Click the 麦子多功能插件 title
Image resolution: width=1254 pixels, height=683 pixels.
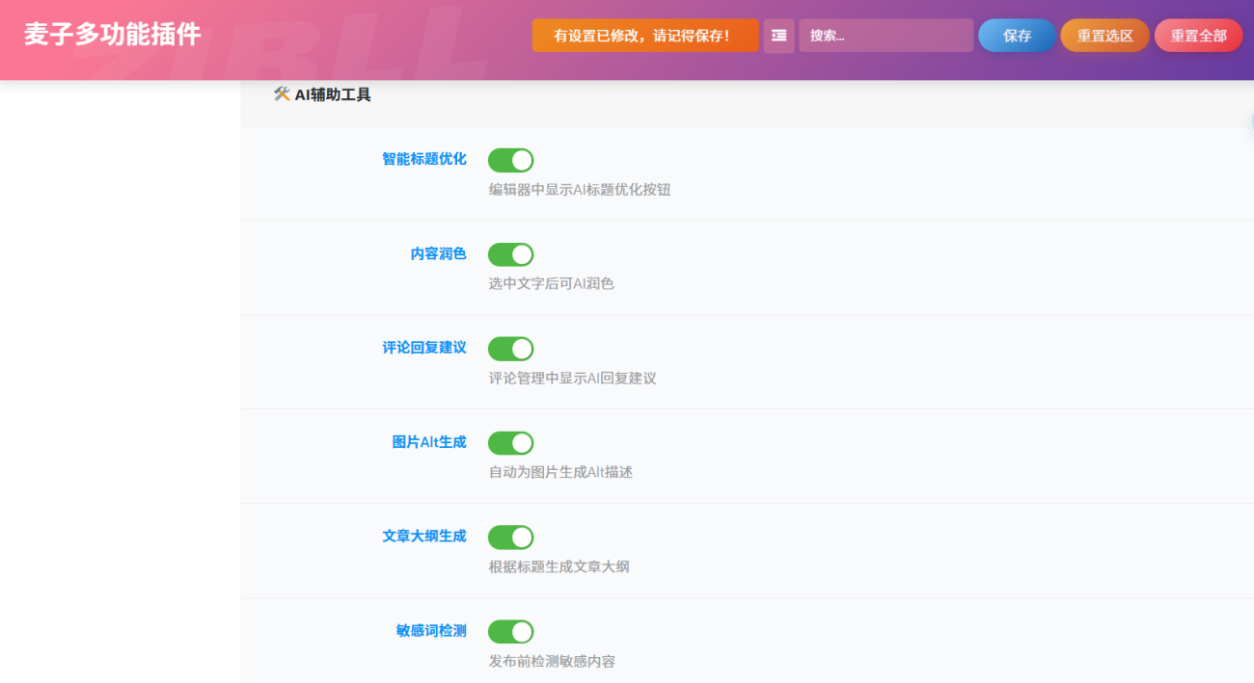pyautogui.click(x=112, y=35)
